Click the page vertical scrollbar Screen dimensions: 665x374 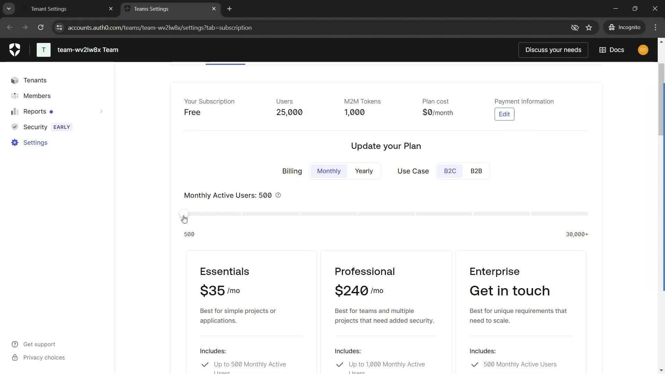coord(661,99)
